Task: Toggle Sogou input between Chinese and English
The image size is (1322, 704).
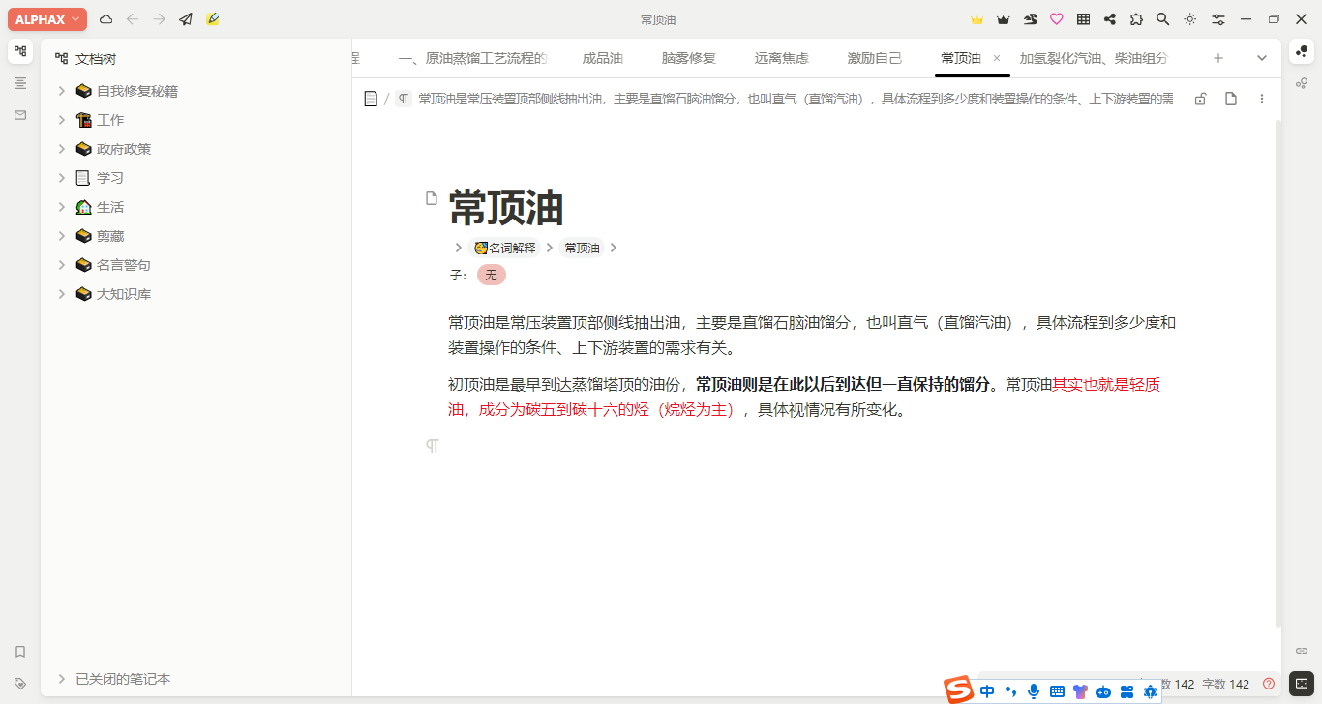Action: coord(987,690)
